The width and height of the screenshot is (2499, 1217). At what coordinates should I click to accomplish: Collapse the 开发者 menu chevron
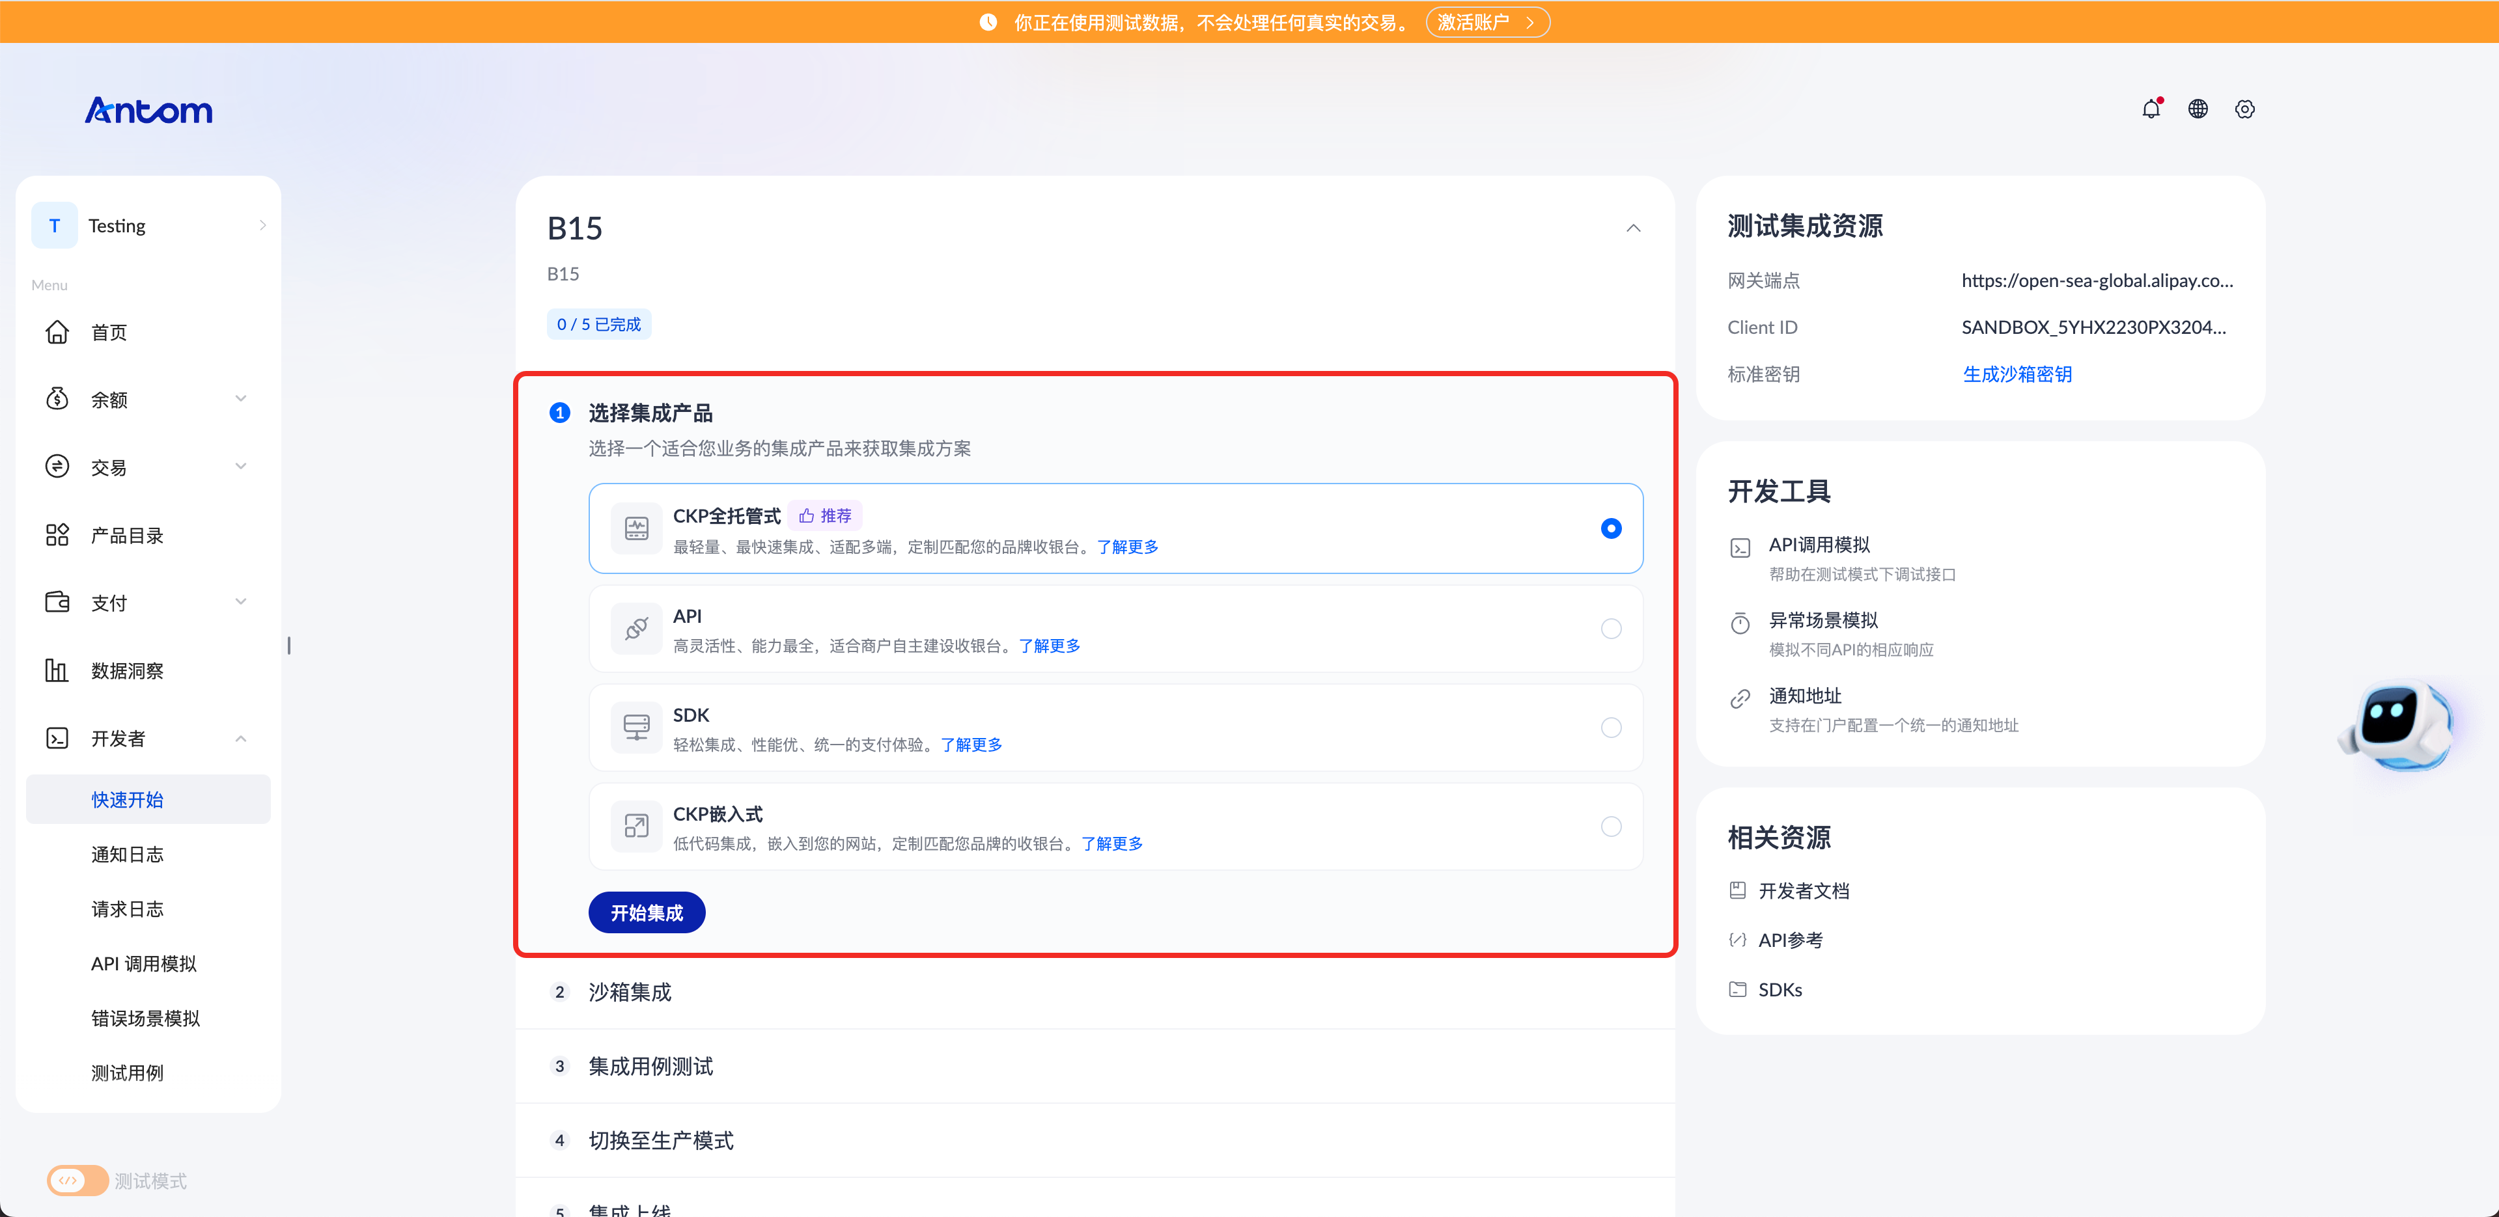point(240,738)
